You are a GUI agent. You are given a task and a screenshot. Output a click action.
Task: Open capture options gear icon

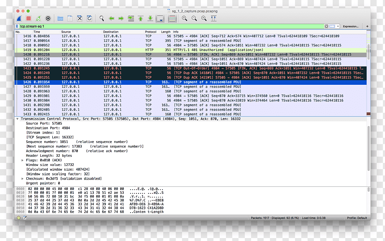click(x=48, y=18)
